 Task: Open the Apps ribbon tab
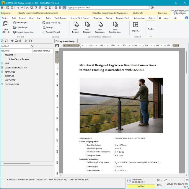pyautogui.click(x=167, y=18)
